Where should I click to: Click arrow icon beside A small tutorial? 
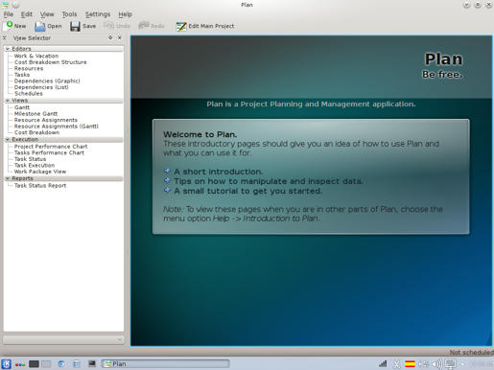coord(167,190)
